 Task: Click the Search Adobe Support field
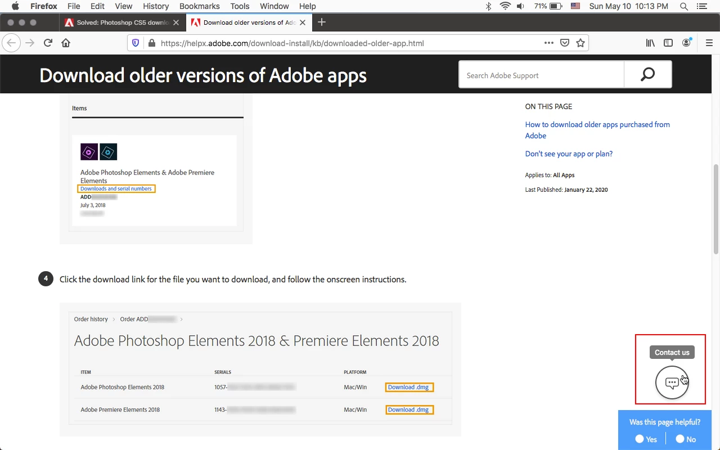pyautogui.click(x=541, y=75)
